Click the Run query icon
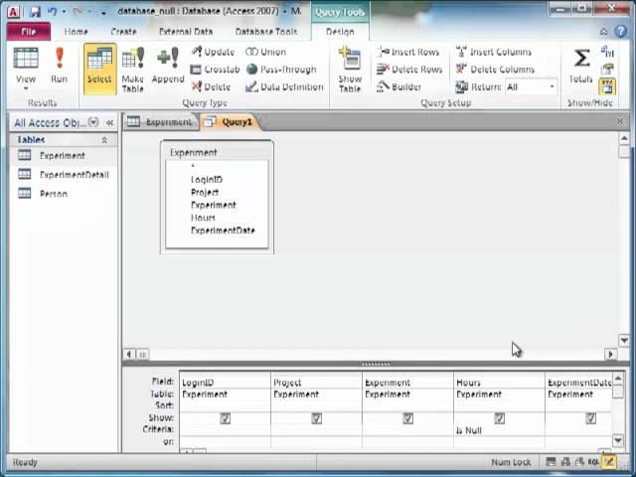The height and width of the screenshot is (477, 636). coord(60,66)
